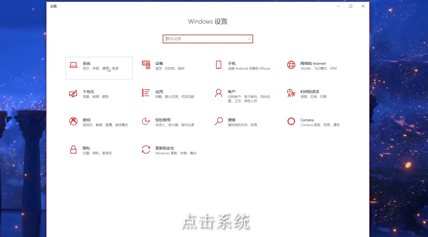Screen dimensions: 428x237
Task: Select 位置、相机、麦克风 description
Action: (97, 153)
